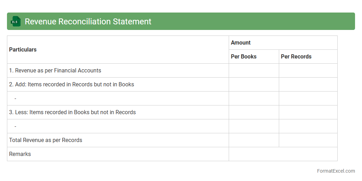Click Per Records cell for Total Revenue
Image resolution: width=362 pixels, height=181 pixels.
308,140
